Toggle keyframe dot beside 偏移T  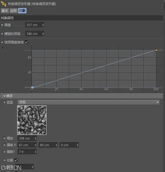4,152
